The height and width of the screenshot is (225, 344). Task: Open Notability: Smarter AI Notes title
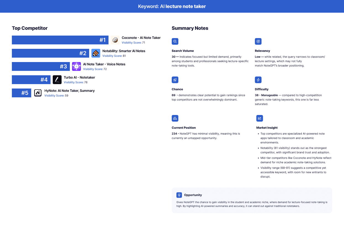(124, 51)
